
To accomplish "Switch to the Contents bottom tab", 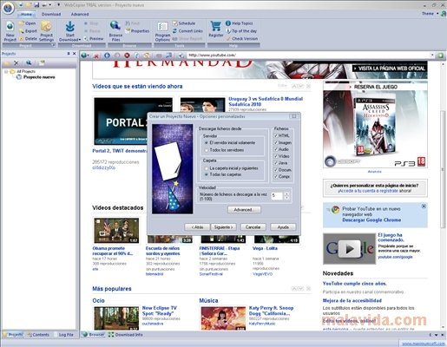I will click(38, 335).
